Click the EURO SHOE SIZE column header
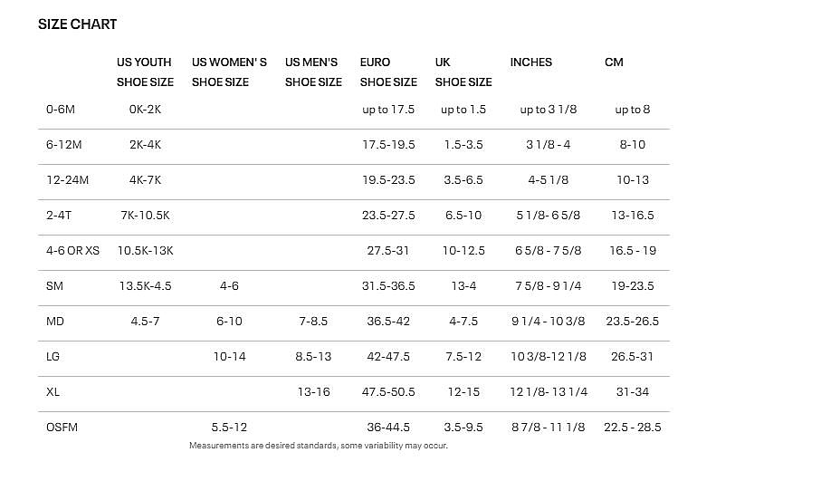This screenshot has height=481, width=840. pos(388,72)
